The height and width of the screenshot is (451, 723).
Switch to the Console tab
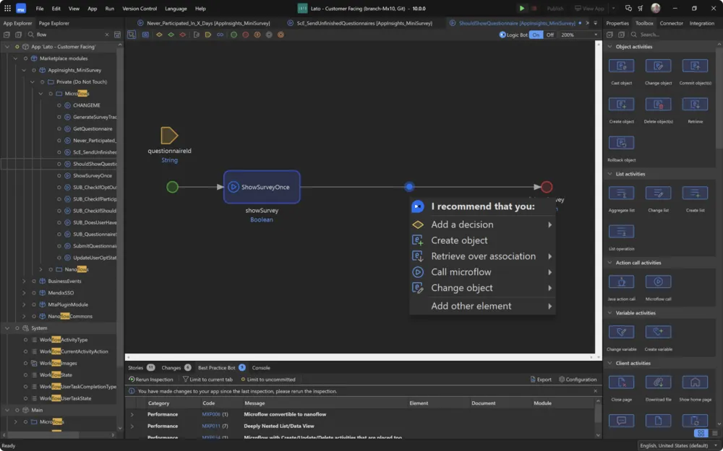[261, 368]
